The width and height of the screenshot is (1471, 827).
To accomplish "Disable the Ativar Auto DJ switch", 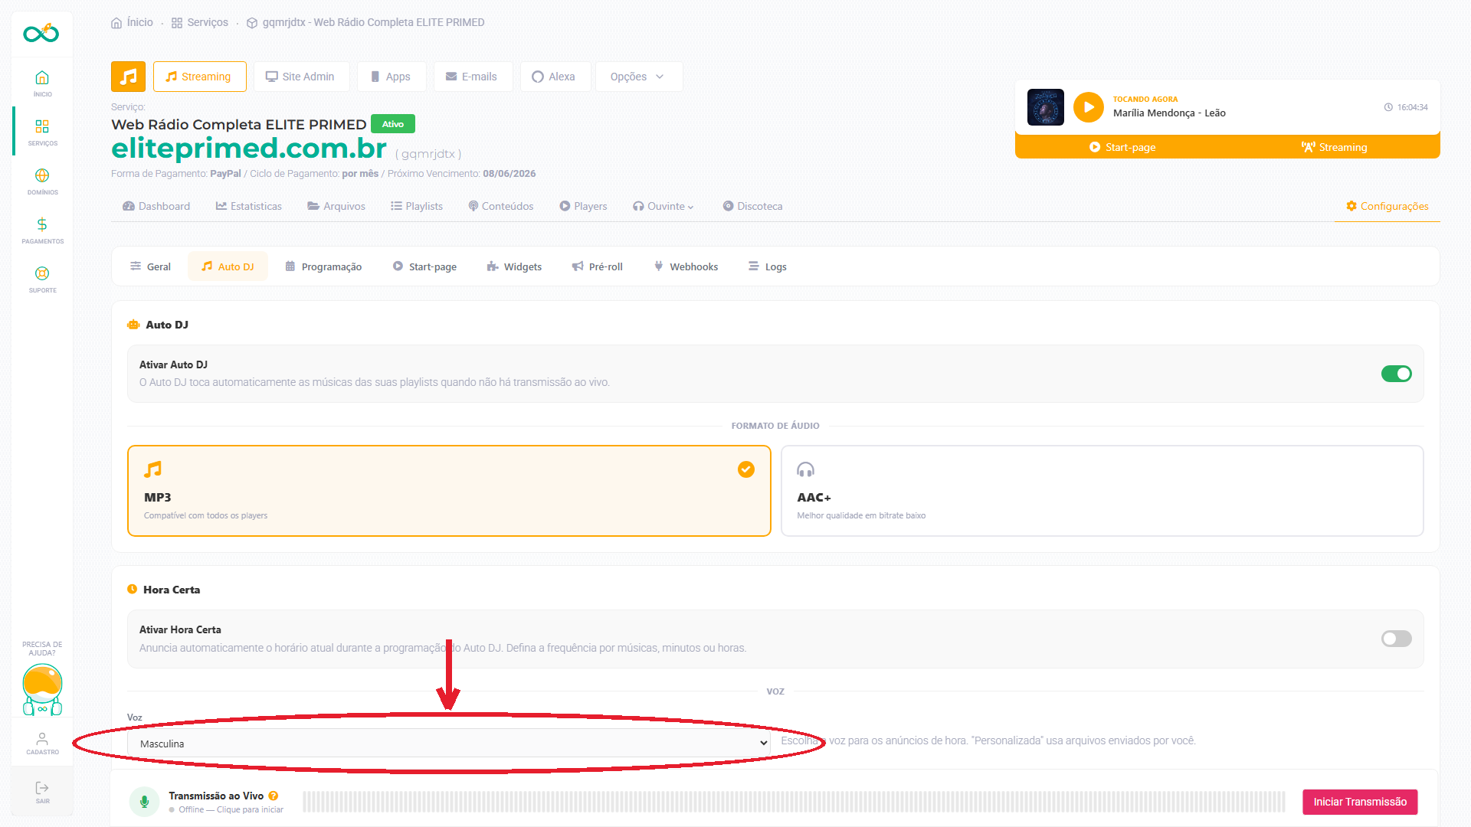I will coord(1396,374).
